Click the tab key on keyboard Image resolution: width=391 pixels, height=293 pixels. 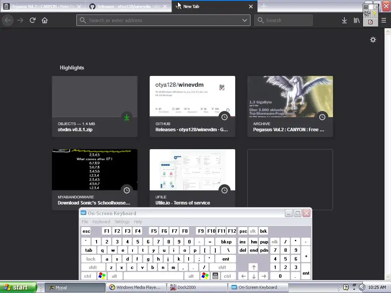89,250
